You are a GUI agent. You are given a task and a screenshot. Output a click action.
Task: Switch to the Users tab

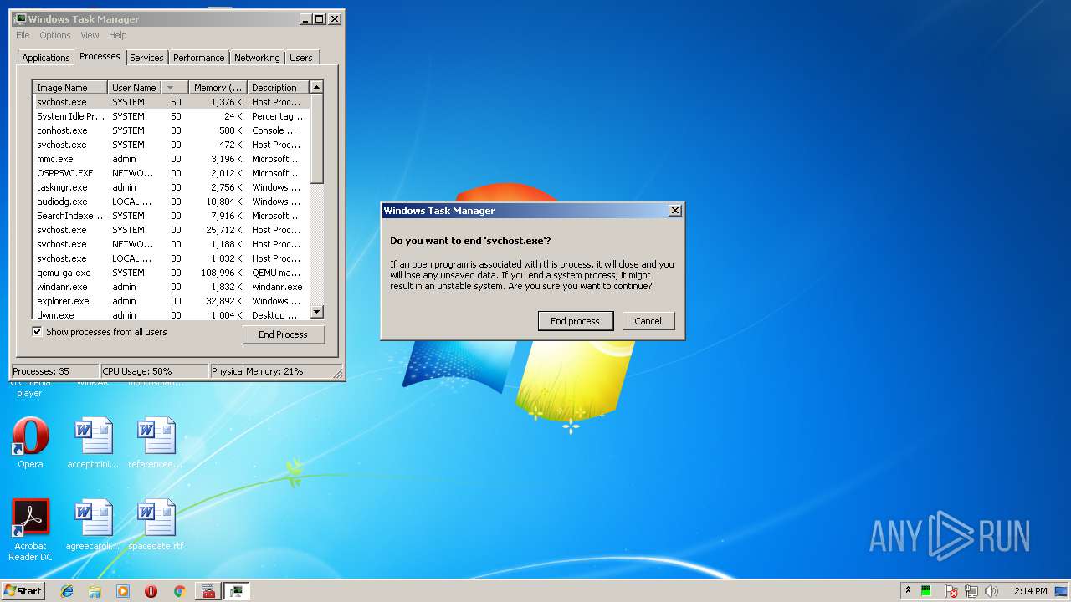301,58
